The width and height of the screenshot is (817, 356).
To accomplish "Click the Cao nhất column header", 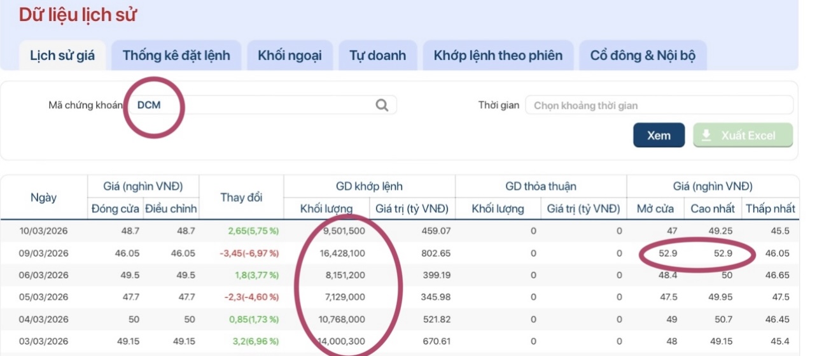I will pyautogui.click(x=712, y=209).
